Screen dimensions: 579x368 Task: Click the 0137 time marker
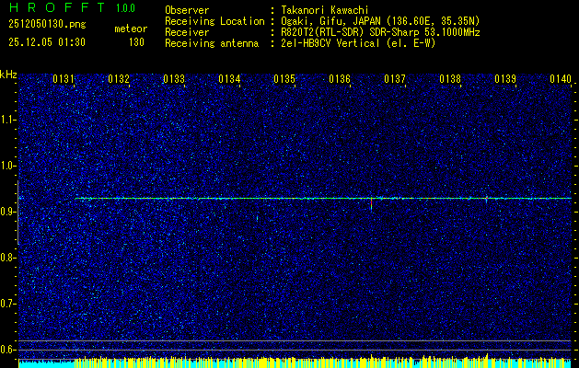tap(395, 79)
